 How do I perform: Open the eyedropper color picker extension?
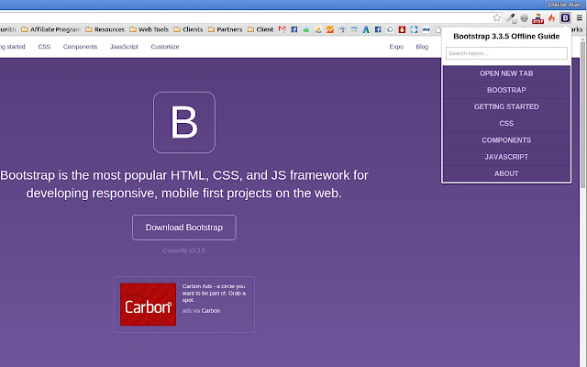511,17
